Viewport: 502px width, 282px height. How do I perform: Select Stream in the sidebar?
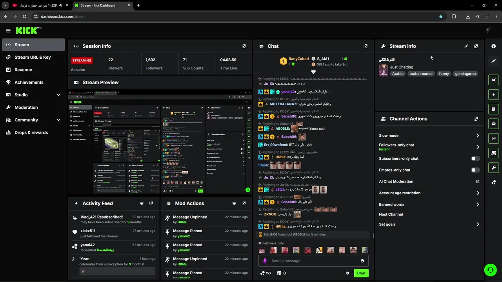(x=33, y=45)
